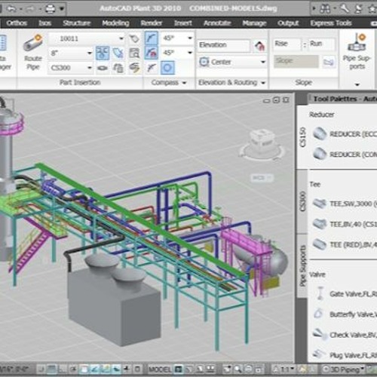
Task: Click the Undo arrow in the title bar
Action: (11, 9)
